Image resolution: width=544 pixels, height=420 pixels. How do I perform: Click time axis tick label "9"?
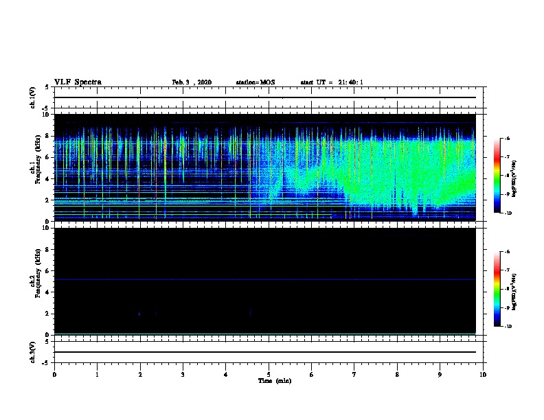(440, 375)
